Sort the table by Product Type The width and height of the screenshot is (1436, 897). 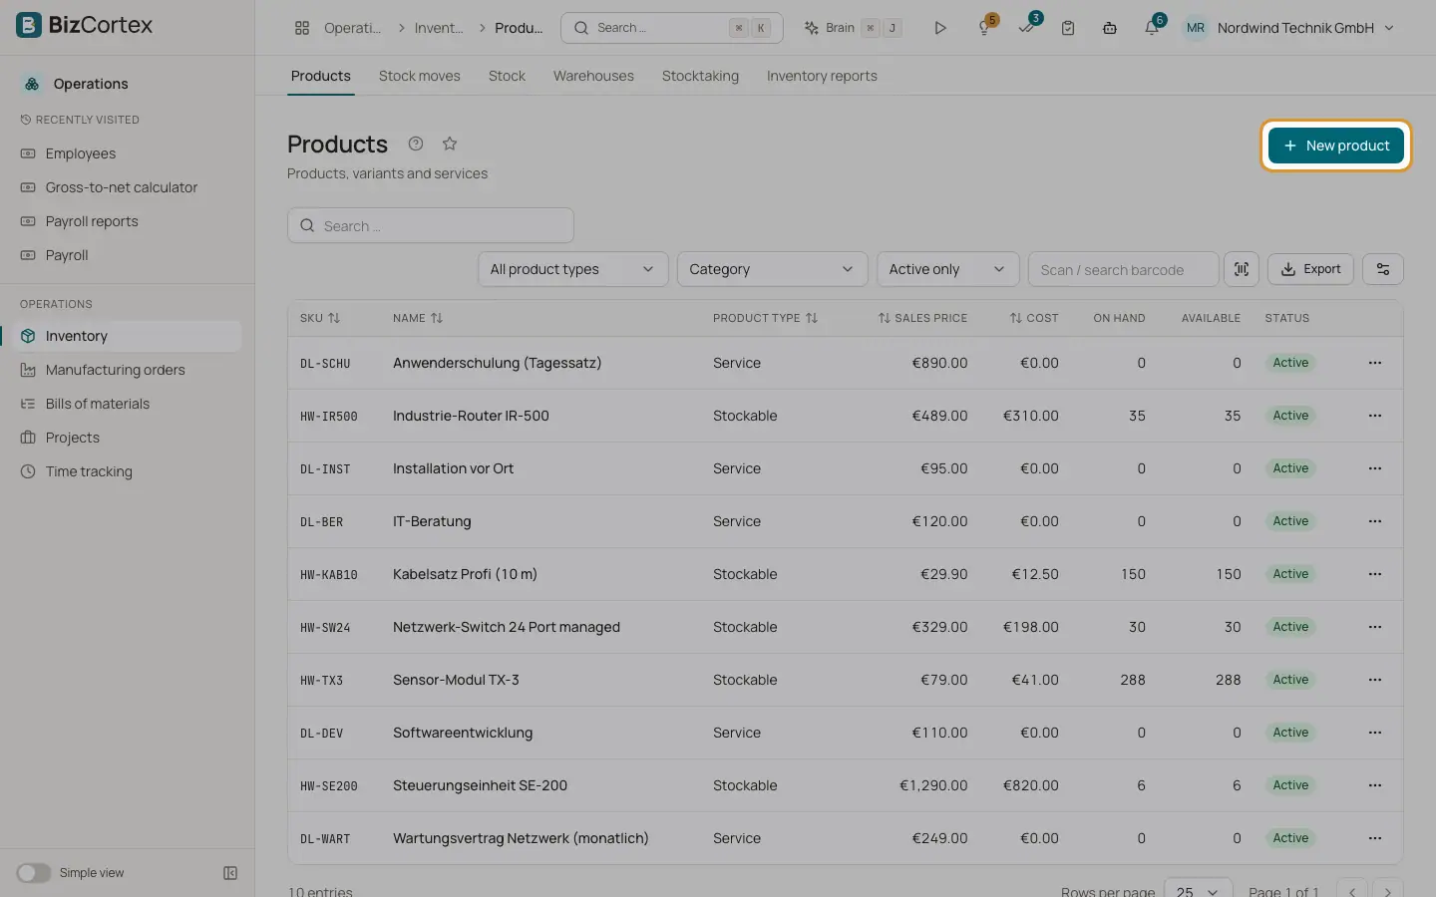point(765,318)
